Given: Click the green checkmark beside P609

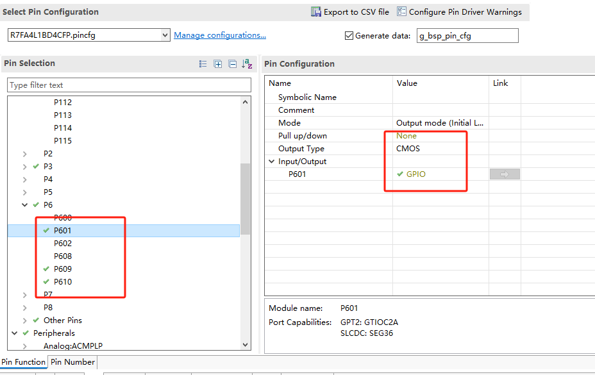Looking at the screenshot, I should point(46,269).
